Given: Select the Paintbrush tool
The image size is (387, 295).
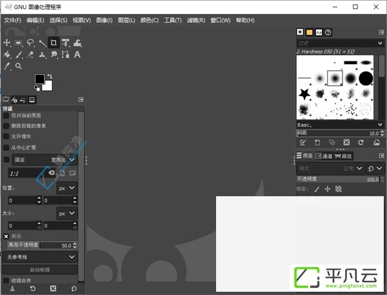Looking at the screenshot, I should 19,54.
